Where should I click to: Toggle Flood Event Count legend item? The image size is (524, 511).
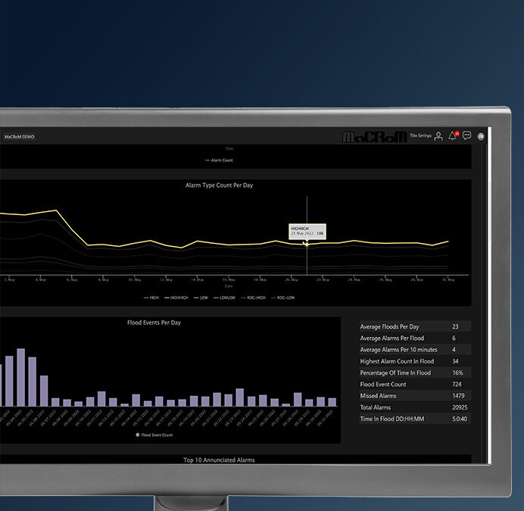[x=154, y=435]
